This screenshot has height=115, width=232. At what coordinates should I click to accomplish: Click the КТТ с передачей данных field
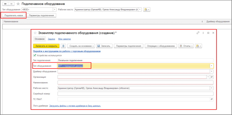point(134,66)
